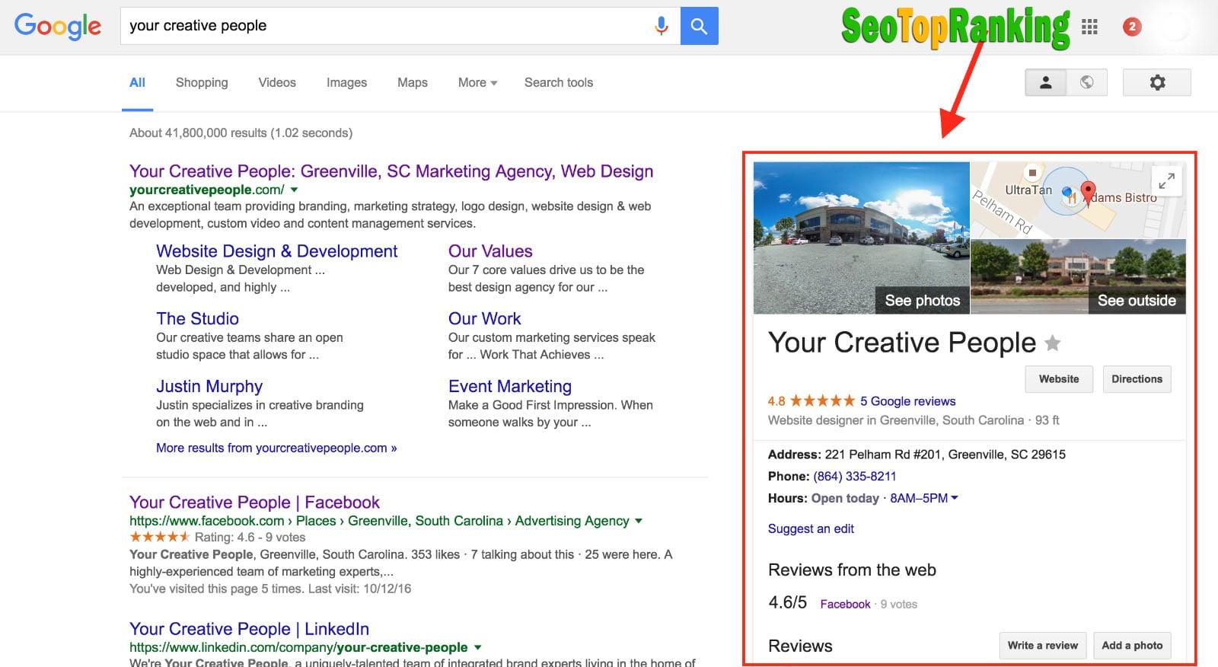Click the voice search microphone icon
Image resolution: width=1218 pixels, height=667 pixels.
[x=661, y=25]
